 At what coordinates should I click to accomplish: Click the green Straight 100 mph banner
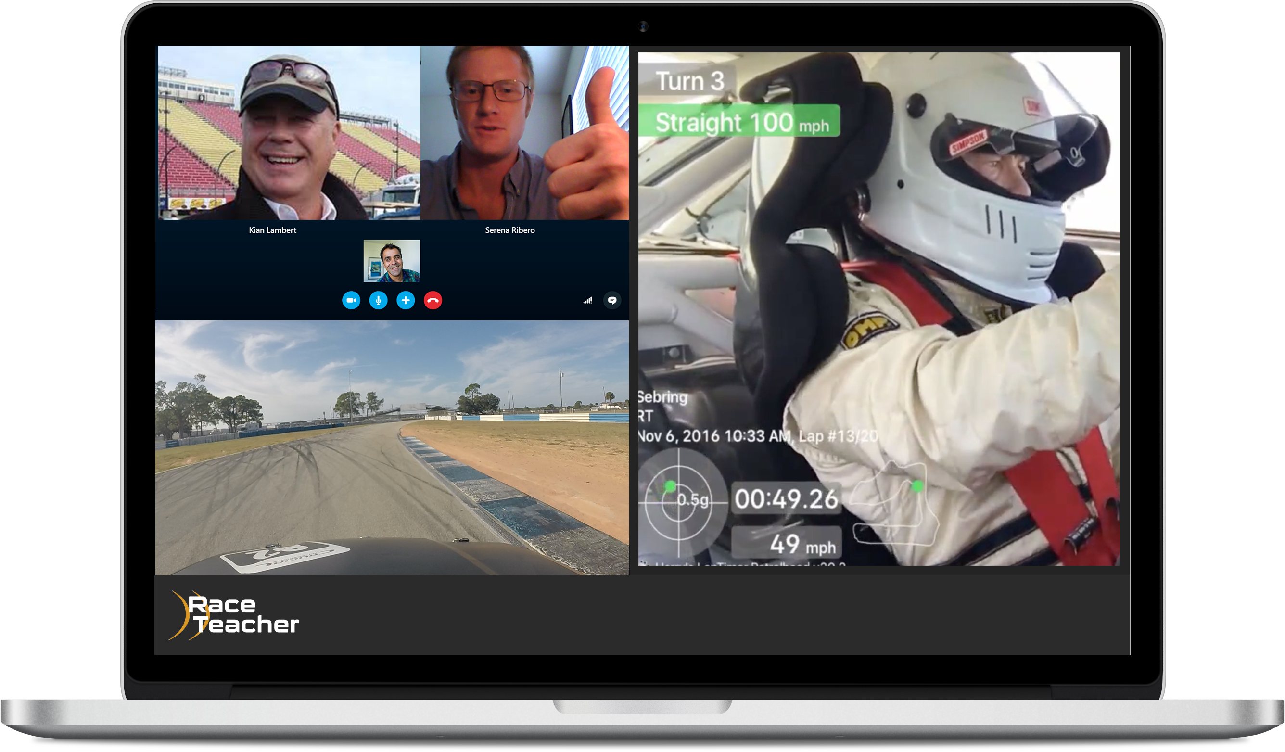pos(740,121)
